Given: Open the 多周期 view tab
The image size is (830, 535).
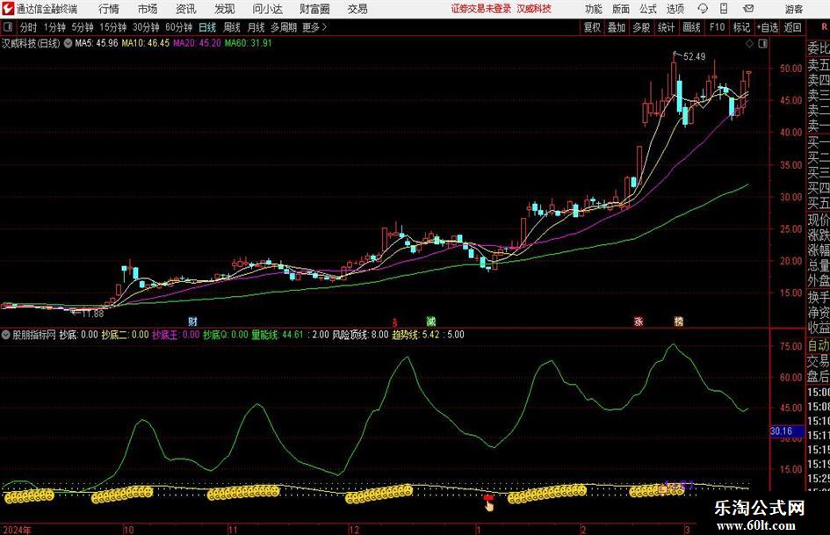Looking at the screenshot, I should 284,27.
